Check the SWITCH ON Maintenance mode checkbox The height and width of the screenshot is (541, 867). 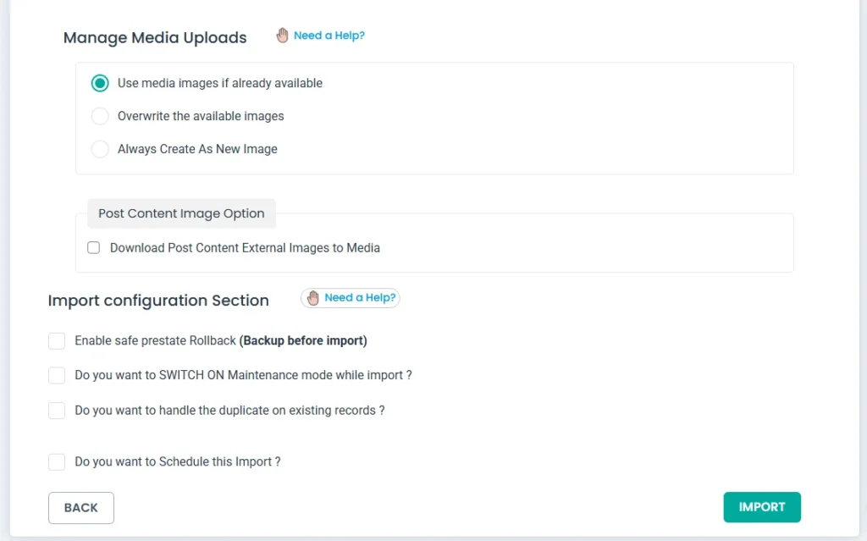coord(57,375)
